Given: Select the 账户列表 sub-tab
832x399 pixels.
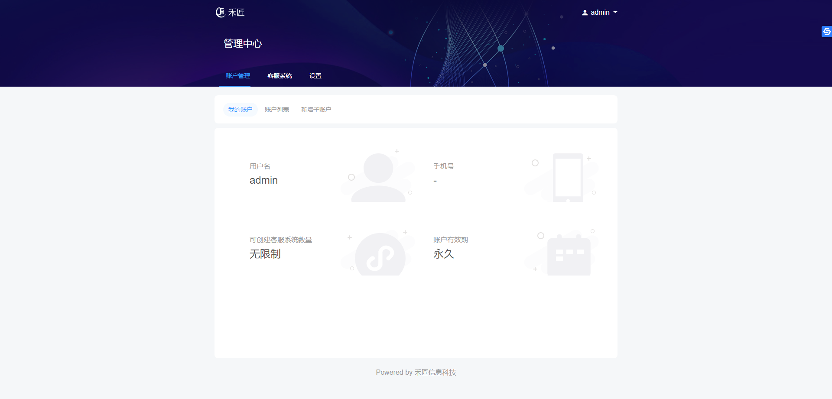Looking at the screenshot, I should 277,109.
